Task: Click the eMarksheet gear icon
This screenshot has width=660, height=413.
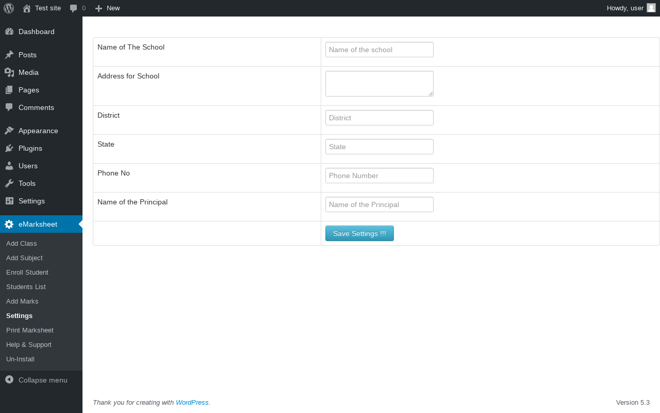Action: click(x=9, y=224)
